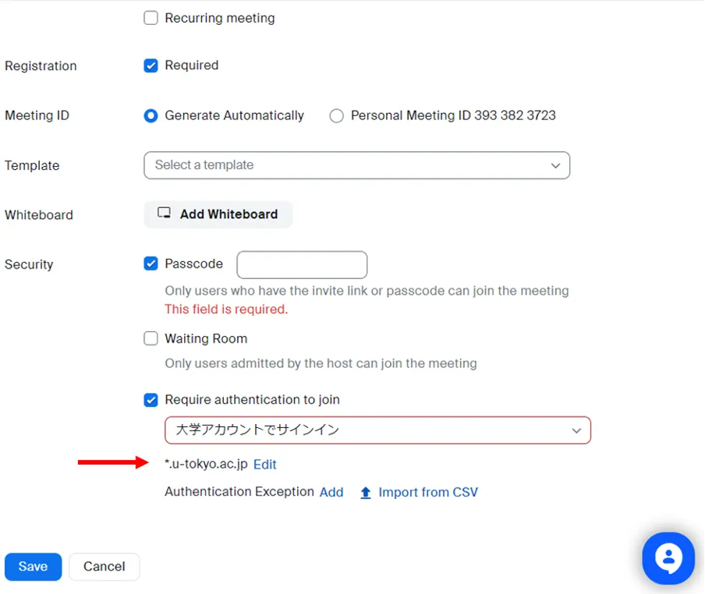Toggle the Passcode checkbox
705x594 pixels.
coord(151,264)
